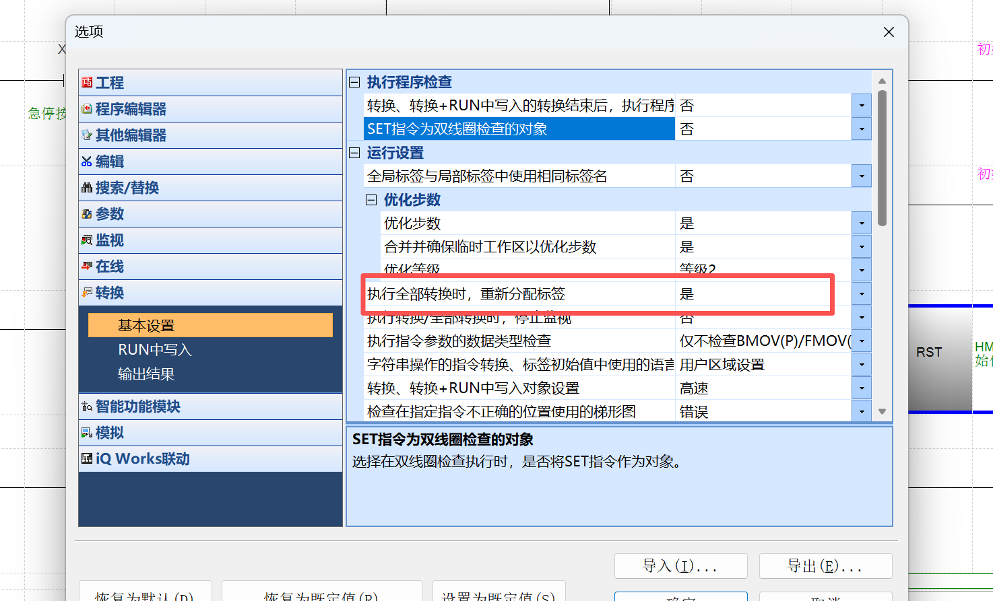The width and height of the screenshot is (993, 601).
Task: Click the 导出(E)... button
Action: (825, 566)
